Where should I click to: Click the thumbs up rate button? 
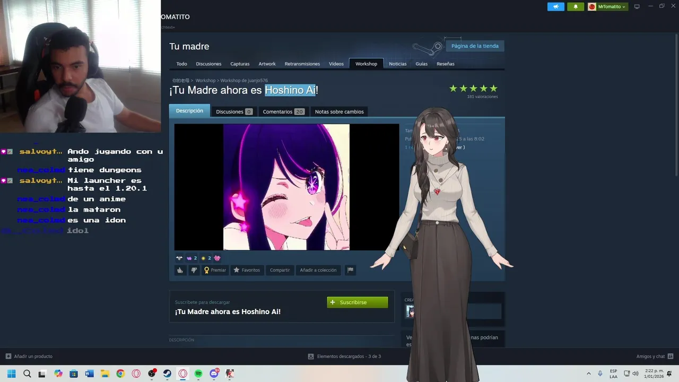pyautogui.click(x=180, y=270)
